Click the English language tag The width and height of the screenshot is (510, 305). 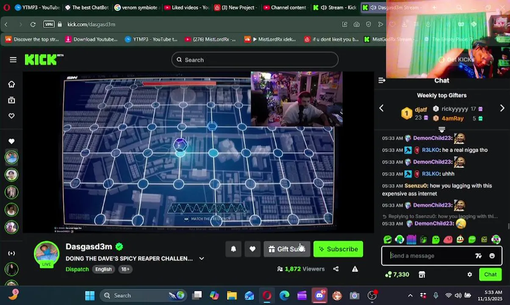pos(103,269)
